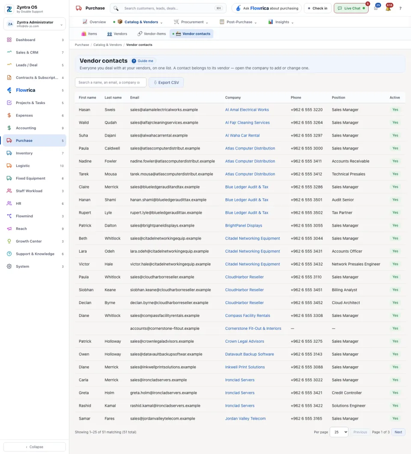
Task: Click the Previous page button
Action: (x=360, y=432)
